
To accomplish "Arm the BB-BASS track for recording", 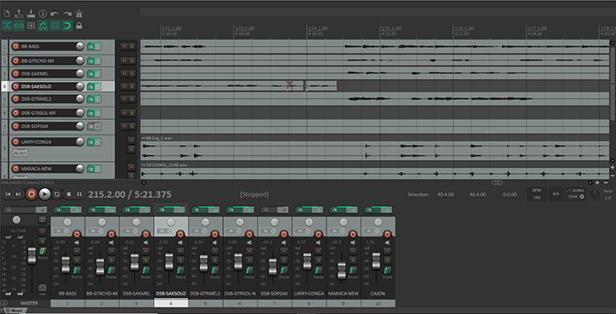I will point(15,47).
